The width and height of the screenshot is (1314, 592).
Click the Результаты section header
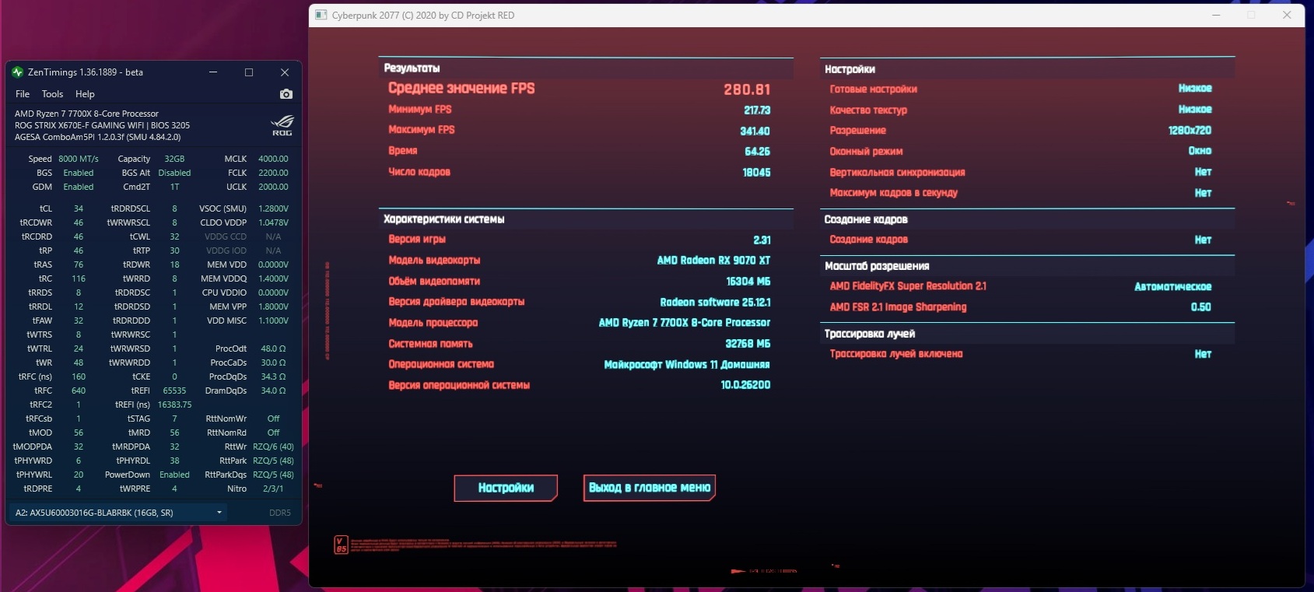[412, 68]
